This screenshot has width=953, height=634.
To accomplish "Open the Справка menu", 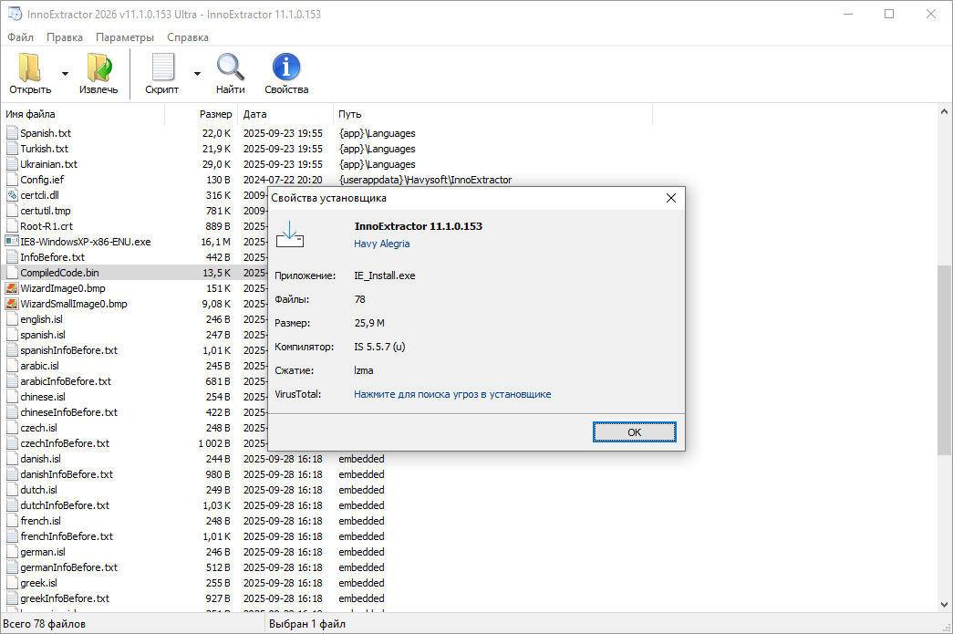I will (x=188, y=37).
